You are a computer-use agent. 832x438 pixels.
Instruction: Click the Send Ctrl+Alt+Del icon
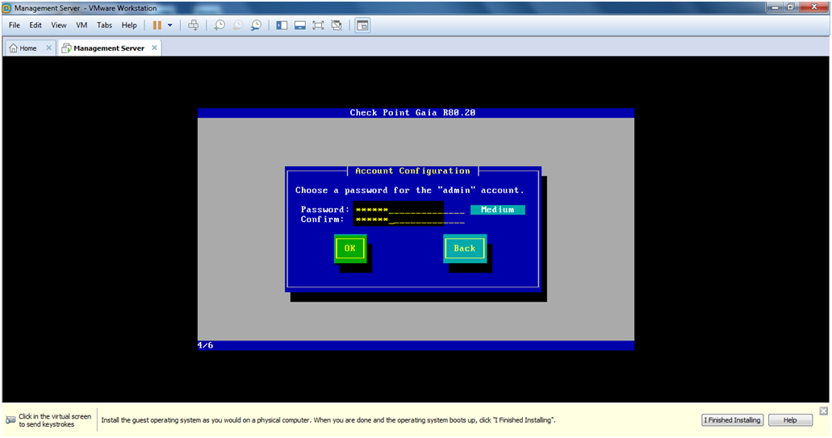(193, 25)
